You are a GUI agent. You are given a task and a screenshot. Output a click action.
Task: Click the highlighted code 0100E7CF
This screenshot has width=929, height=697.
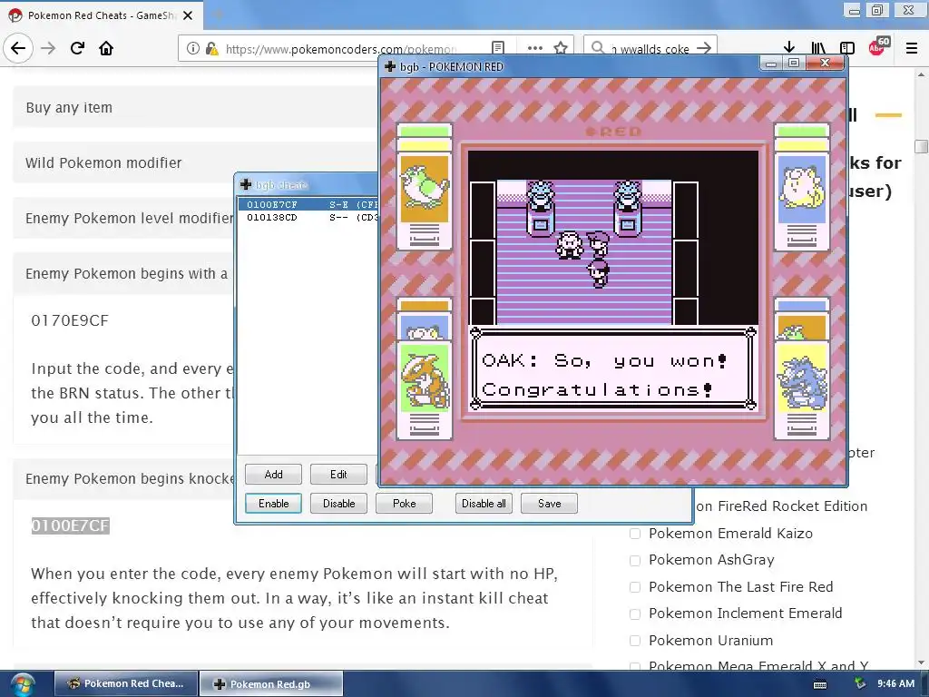(x=70, y=525)
